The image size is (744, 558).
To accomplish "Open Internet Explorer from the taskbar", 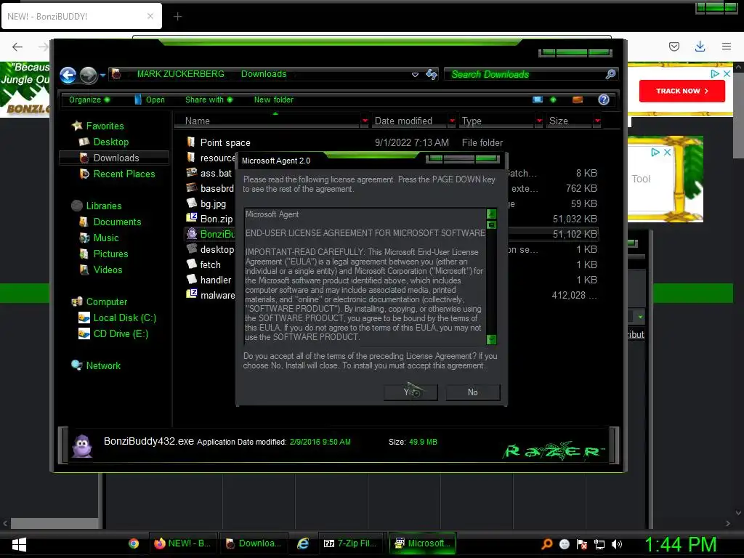I will coord(303,543).
